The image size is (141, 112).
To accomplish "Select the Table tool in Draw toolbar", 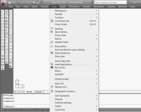I will click(3, 65).
